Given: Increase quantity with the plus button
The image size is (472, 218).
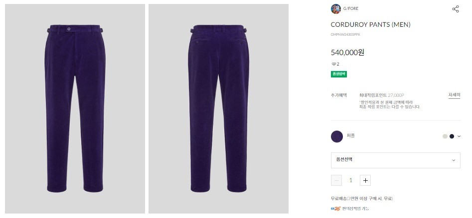Looking at the screenshot, I should (x=365, y=180).
